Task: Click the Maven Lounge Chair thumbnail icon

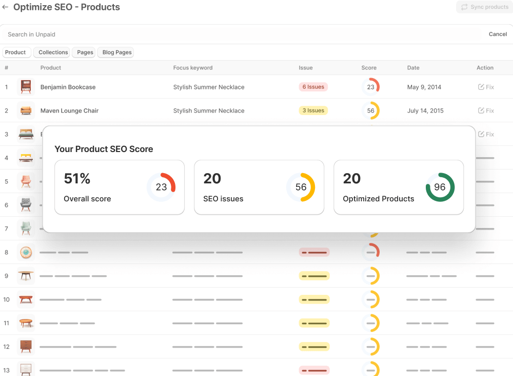Action: coord(26,110)
